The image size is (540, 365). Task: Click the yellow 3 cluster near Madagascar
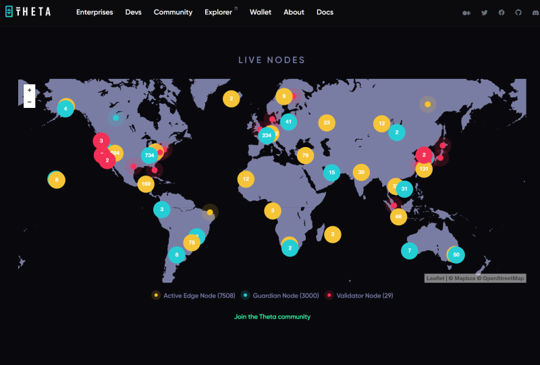[333, 235]
